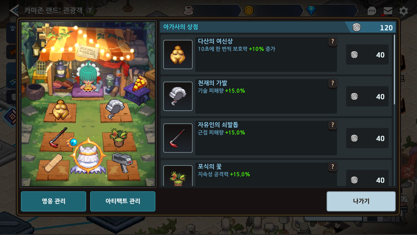Open 아티팩트 관리 artifact management
The width and height of the screenshot is (417, 235).
point(123,201)
